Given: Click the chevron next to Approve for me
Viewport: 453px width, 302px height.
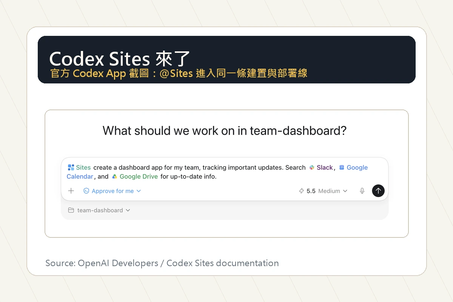Looking at the screenshot, I should [x=139, y=191].
